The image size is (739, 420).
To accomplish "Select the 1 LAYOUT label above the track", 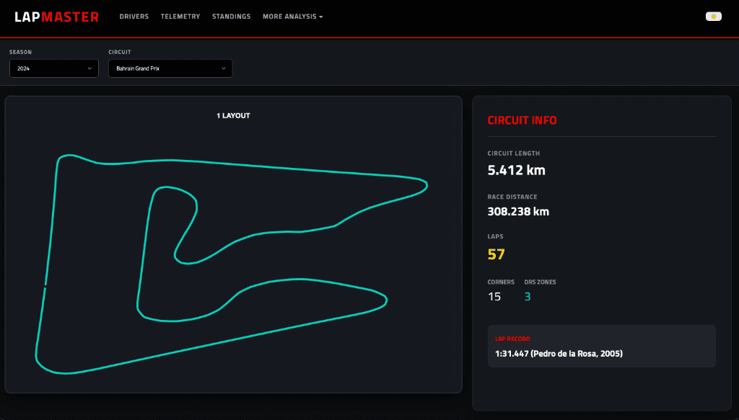I will (233, 115).
